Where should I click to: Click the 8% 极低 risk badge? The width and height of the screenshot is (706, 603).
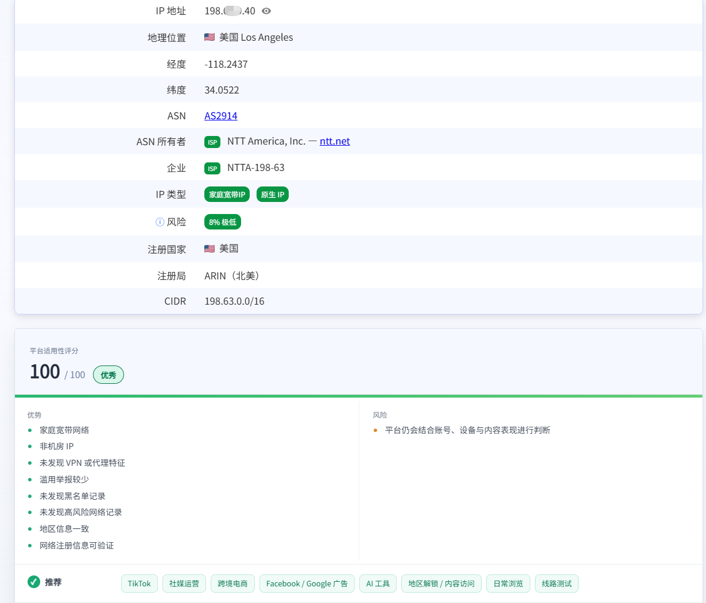pyautogui.click(x=223, y=222)
